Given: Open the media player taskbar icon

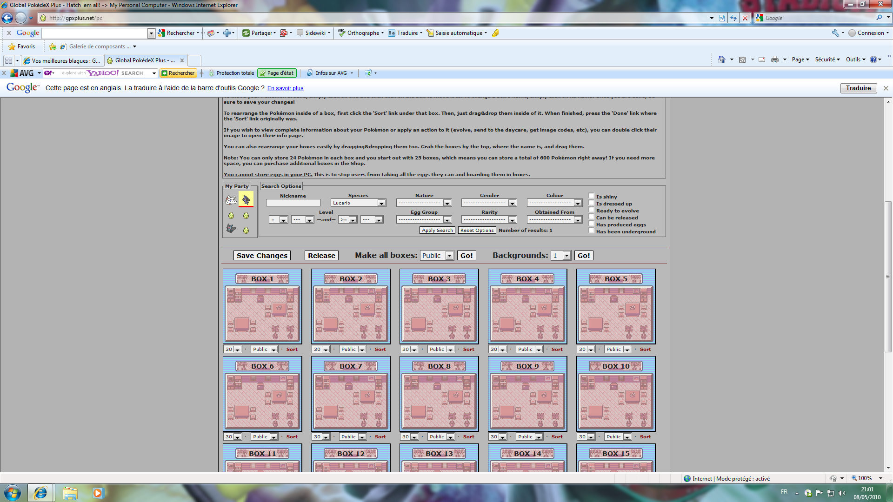Looking at the screenshot, I should 98,493.
